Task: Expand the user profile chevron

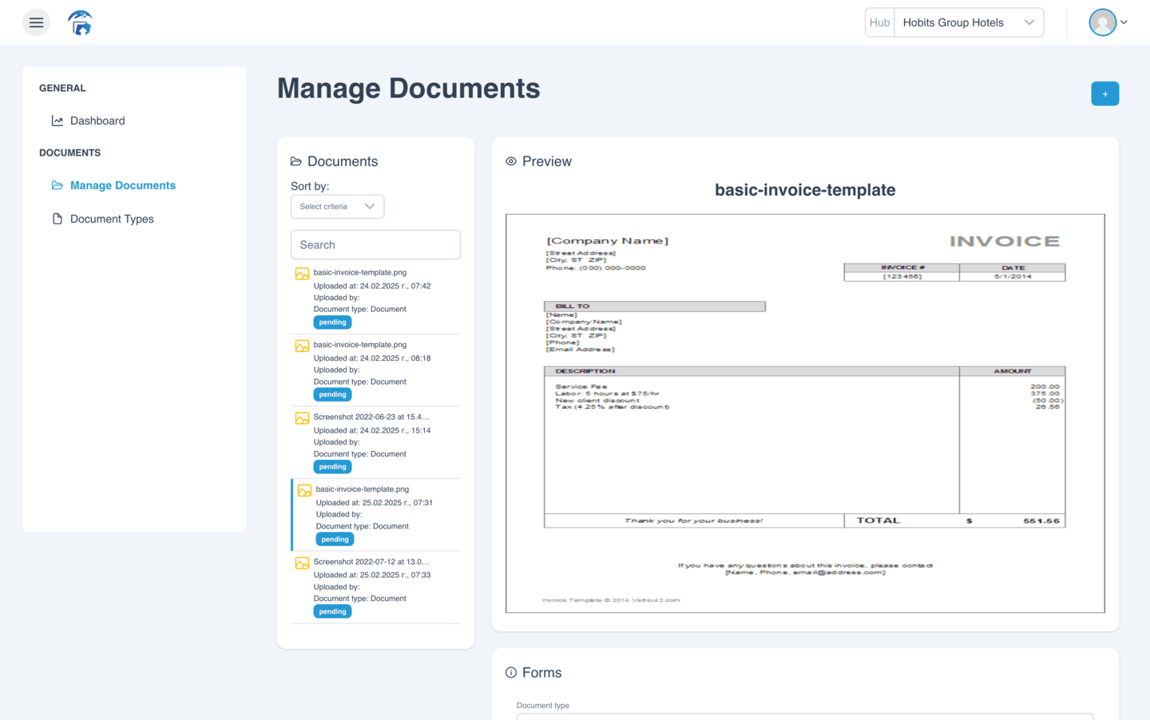Action: 1124,22
